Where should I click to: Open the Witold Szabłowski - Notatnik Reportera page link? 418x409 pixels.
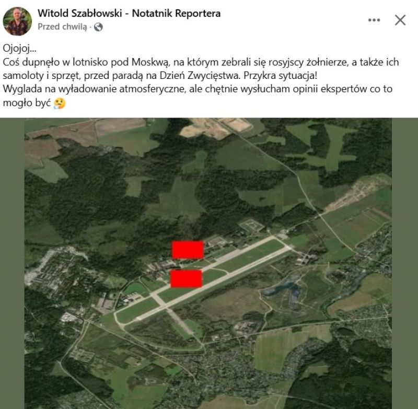(x=129, y=13)
